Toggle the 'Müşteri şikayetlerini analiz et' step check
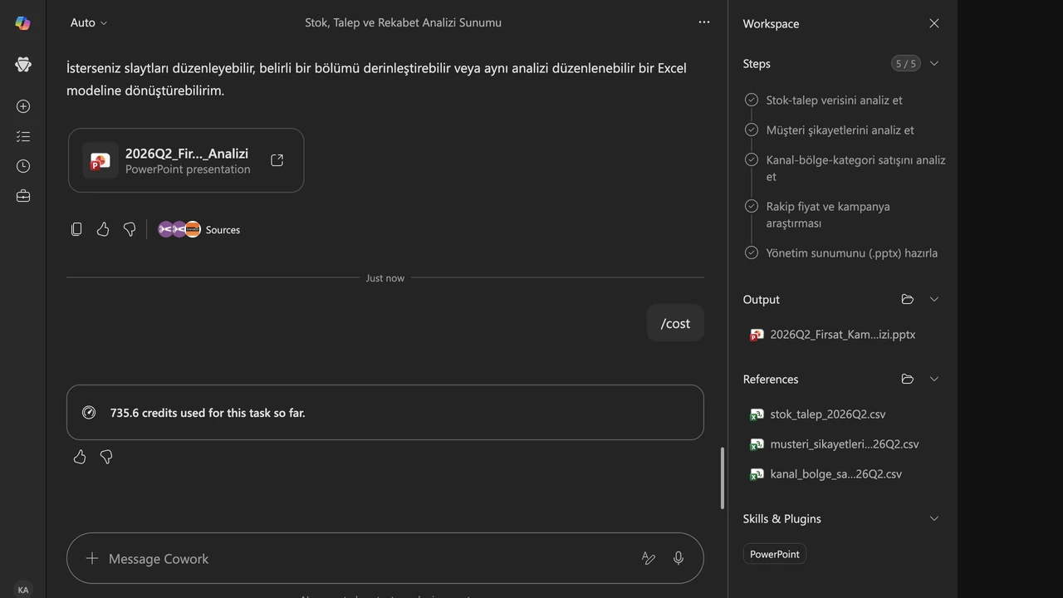The height and width of the screenshot is (598, 1063). click(752, 130)
